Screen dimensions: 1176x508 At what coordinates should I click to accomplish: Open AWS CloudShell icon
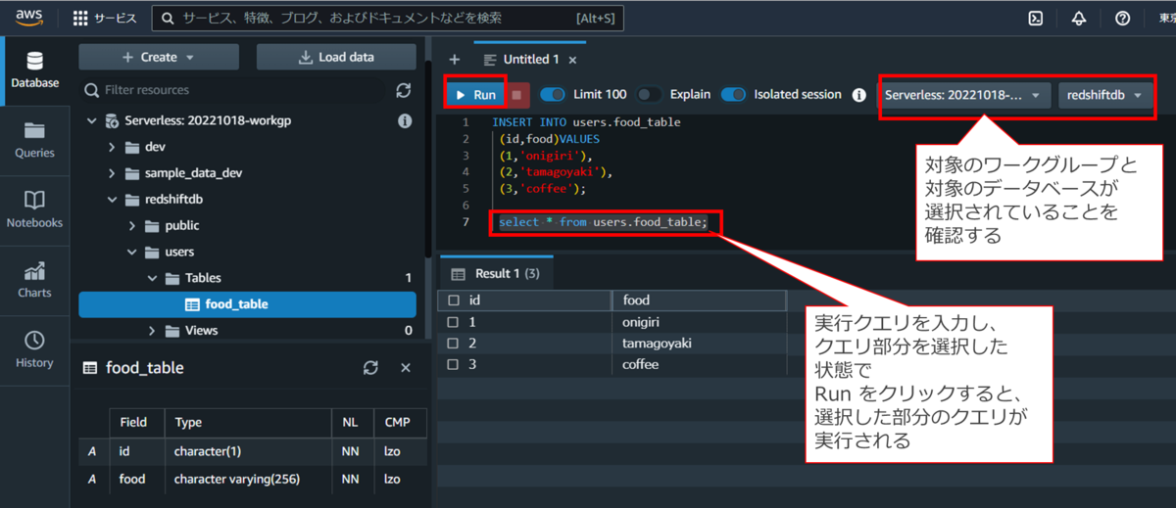click(x=1035, y=18)
